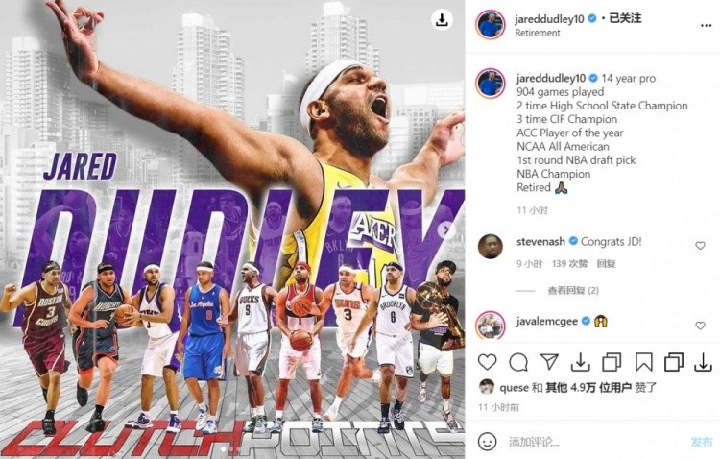The height and width of the screenshot is (459, 720).
Task: Like javalemcgee's comment heart
Action: (x=700, y=326)
